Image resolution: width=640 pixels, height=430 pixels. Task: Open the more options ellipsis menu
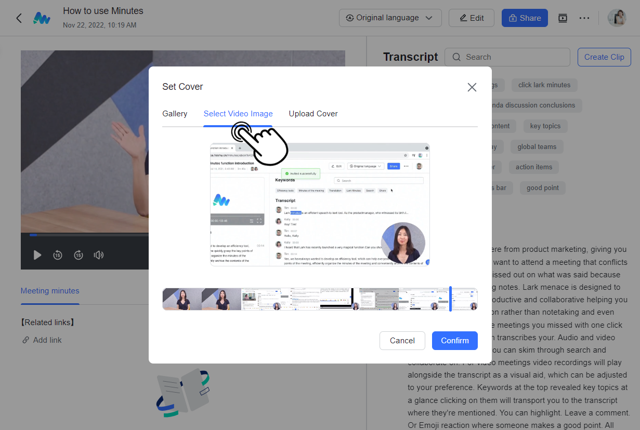point(584,18)
